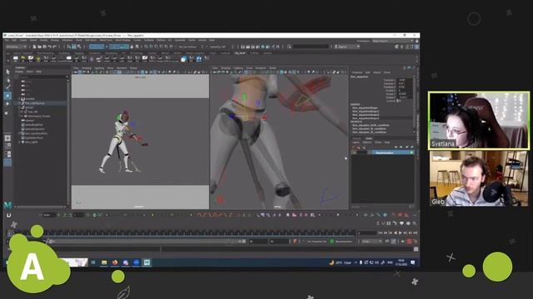Click the magnet icon on bottom animation toolbar
This screenshot has height=299, width=533.
(8, 215)
